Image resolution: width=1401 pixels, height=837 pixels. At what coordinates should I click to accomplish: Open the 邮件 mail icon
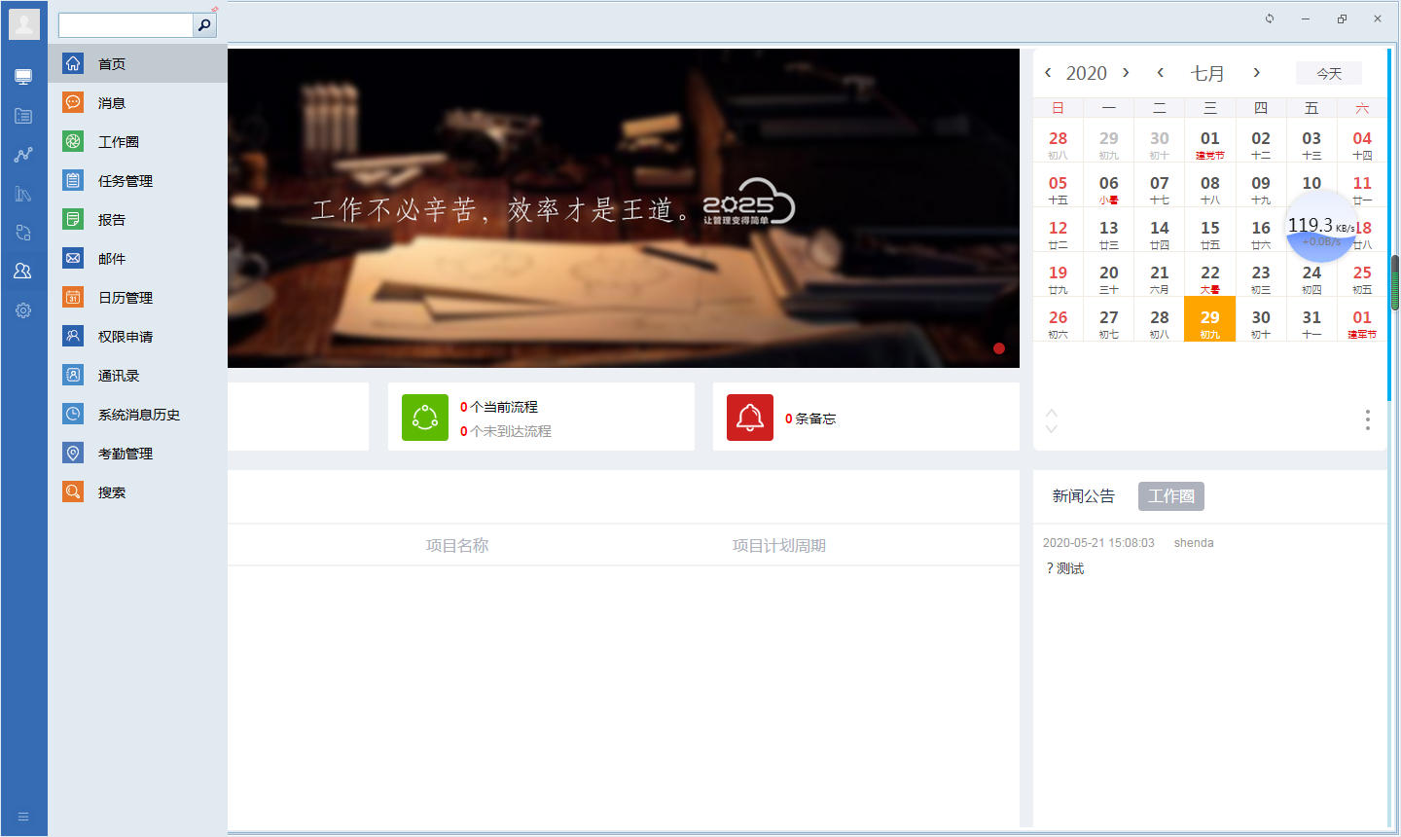pos(72,258)
